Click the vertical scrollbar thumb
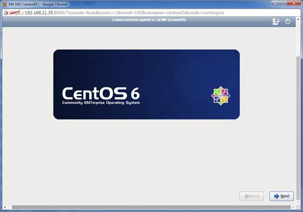The width and height of the screenshot is (303, 212). pos(298,128)
